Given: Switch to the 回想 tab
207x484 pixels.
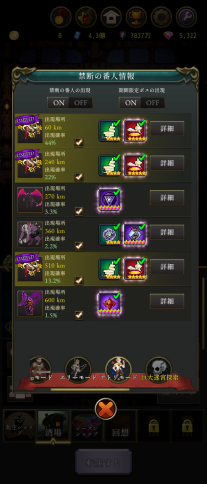Looking at the screenshot, I should pyautogui.click(x=120, y=426).
